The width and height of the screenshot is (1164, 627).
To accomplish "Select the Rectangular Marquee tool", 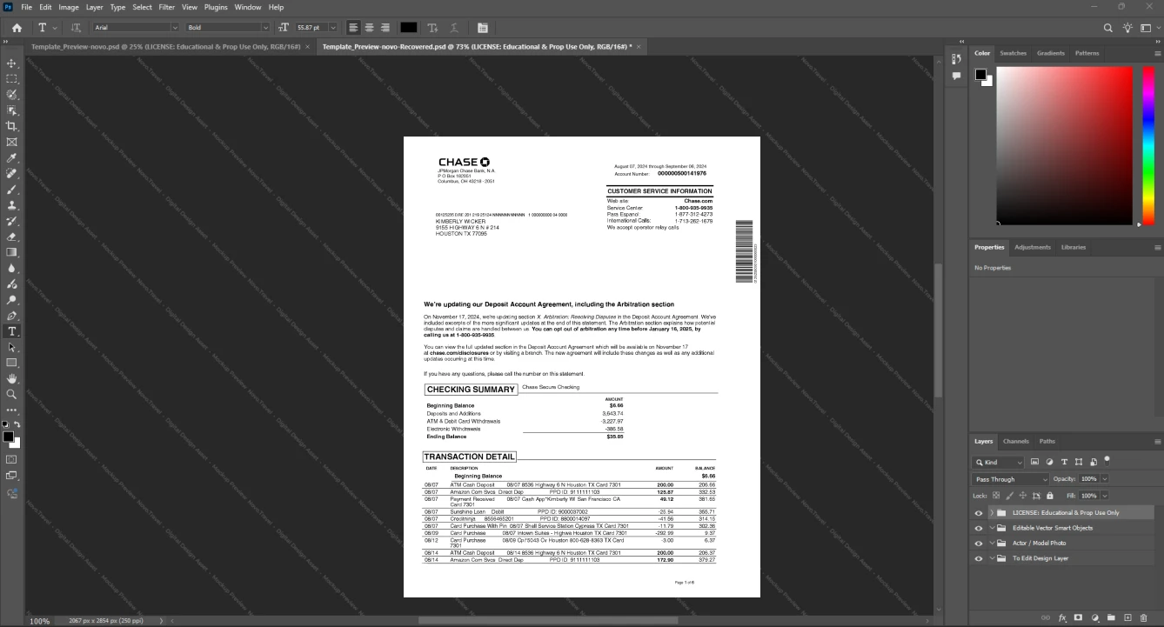I will tap(12, 79).
